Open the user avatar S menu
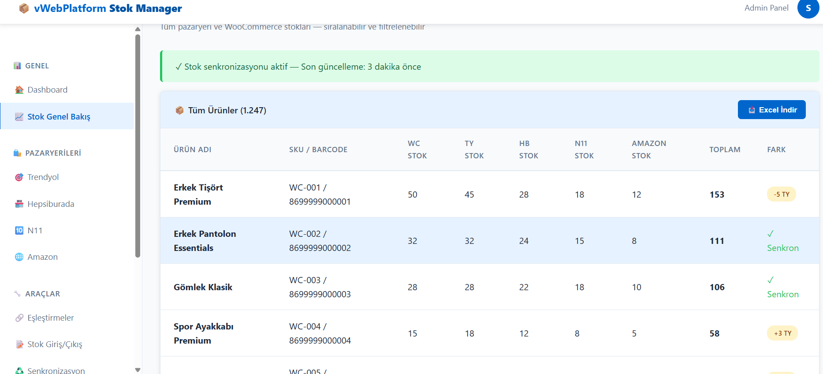 tap(808, 8)
